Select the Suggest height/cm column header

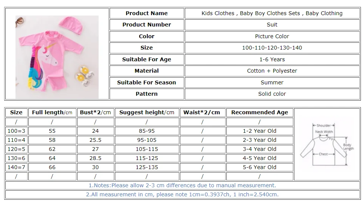point(147,112)
